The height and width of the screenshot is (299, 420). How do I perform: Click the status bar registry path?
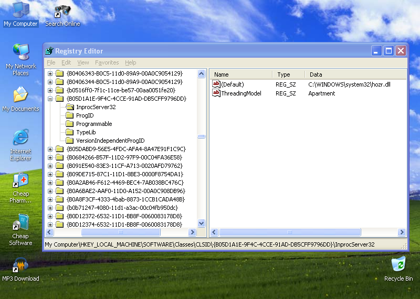tap(209, 244)
